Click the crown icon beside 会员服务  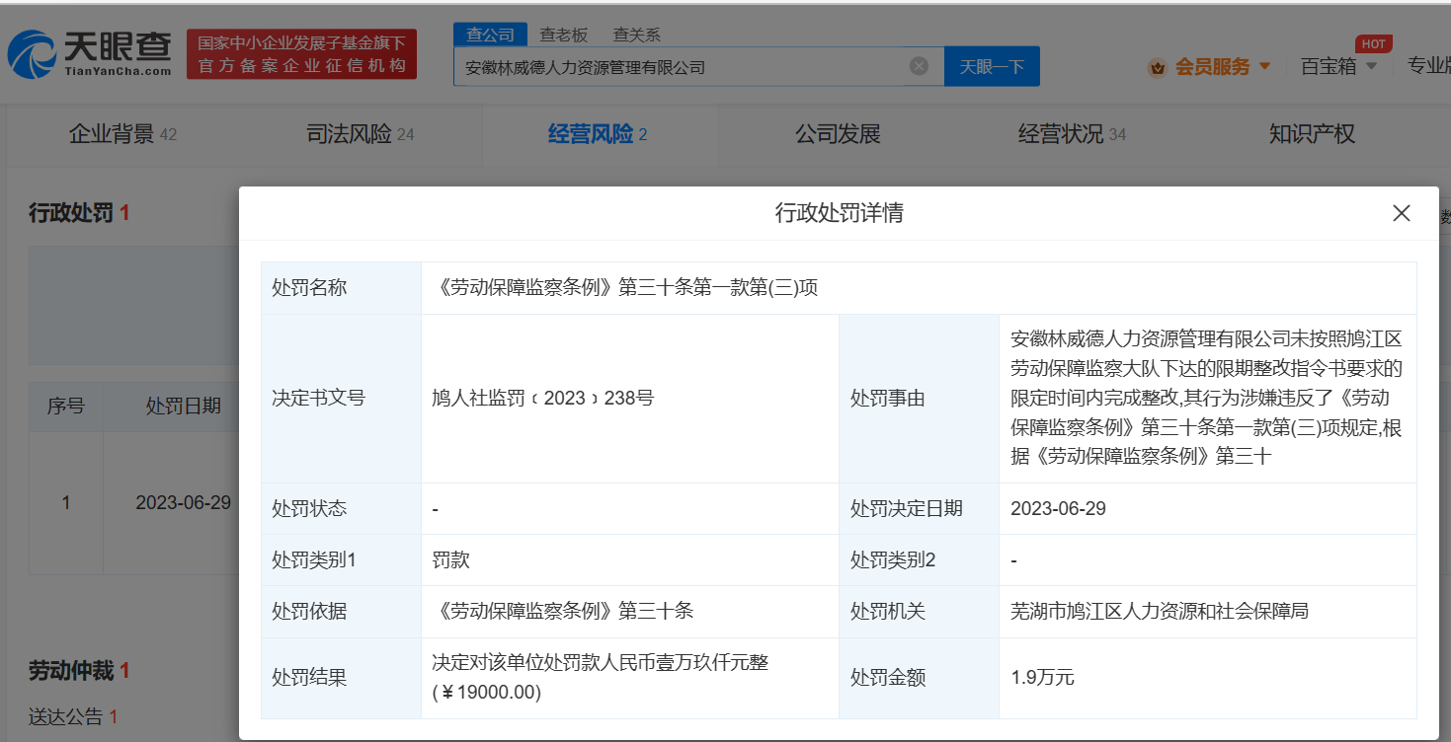1157,67
